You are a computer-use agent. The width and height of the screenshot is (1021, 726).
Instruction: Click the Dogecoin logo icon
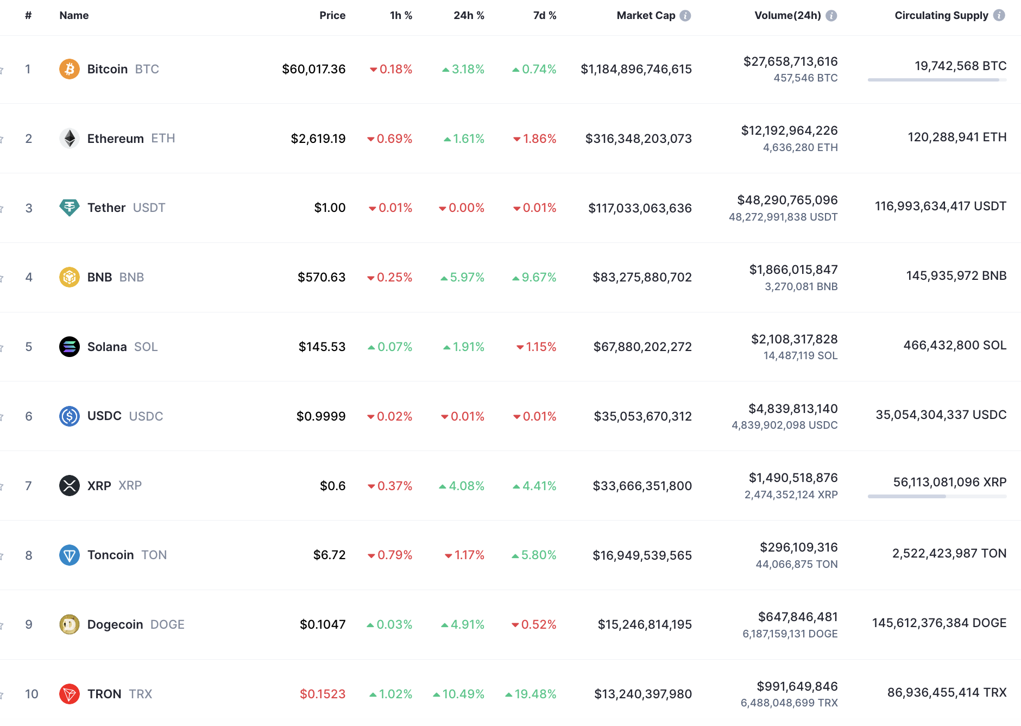pyautogui.click(x=69, y=624)
